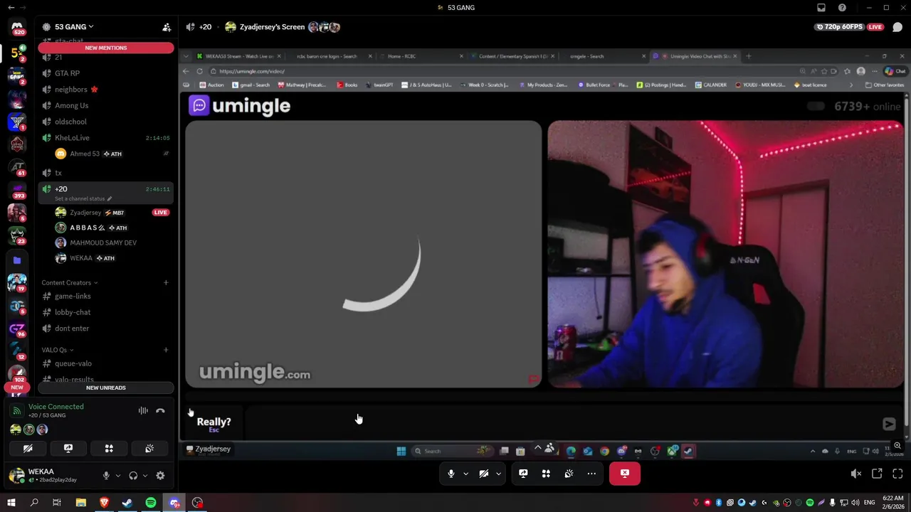
Task: Toggle camera in stream control bar
Action: (483, 474)
